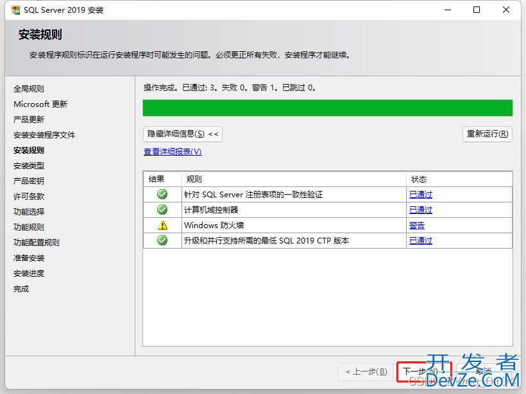Open the 警告 status link for firewall
The image size is (526, 394).
click(417, 226)
